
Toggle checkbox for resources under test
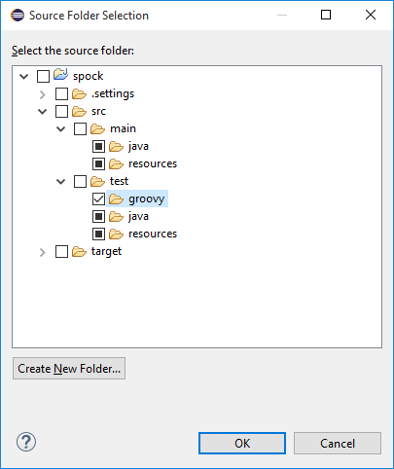tap(98, 234)
